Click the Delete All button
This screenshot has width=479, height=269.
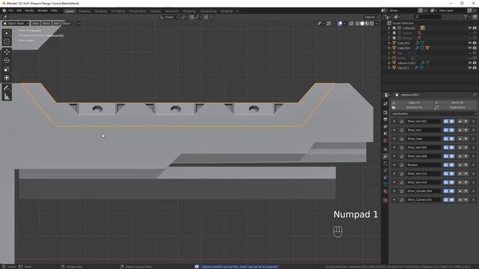tap(455, 103)
